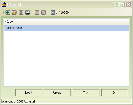Click the WinKontrol 2007 Uživatel status bar text
Viewport: 133px width, 105px height.
(18, 101)
